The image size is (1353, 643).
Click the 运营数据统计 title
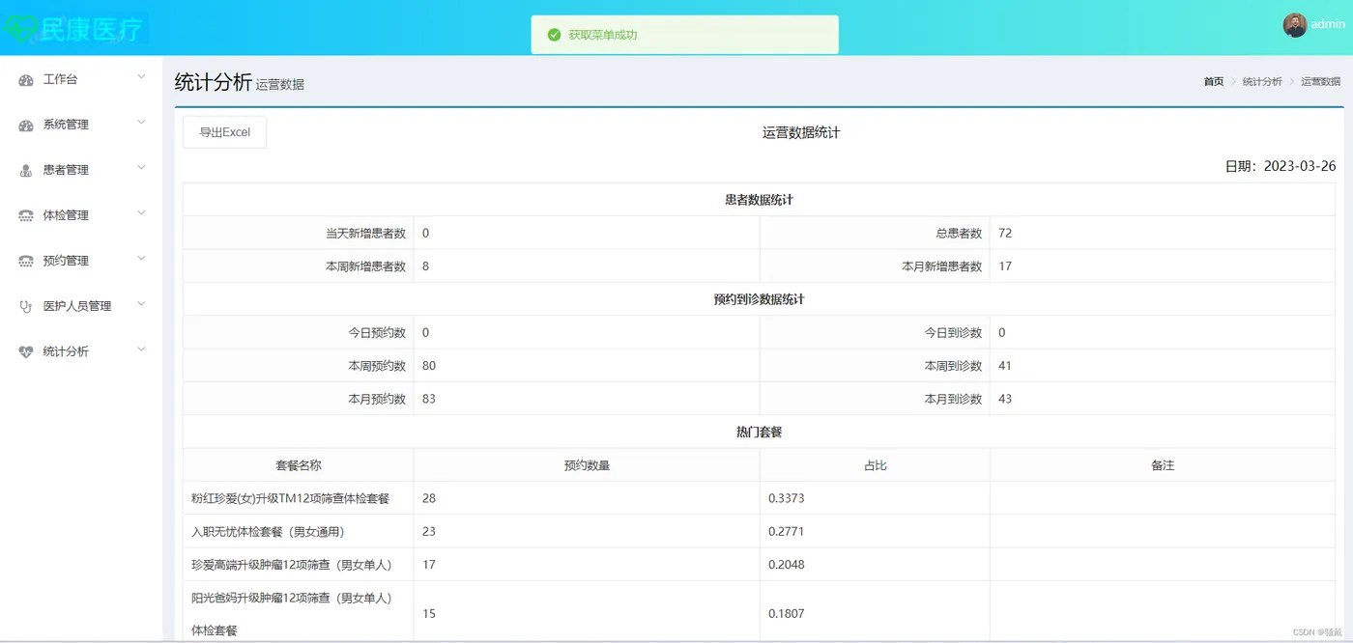point(801,132)
